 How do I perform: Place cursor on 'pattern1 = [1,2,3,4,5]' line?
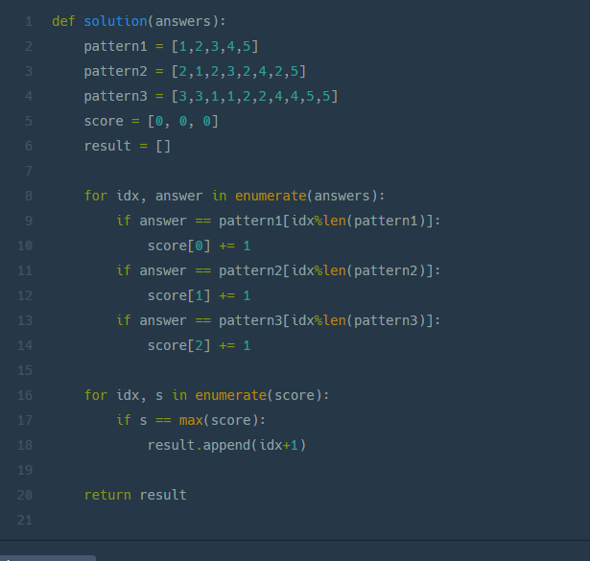pos(171,46)
